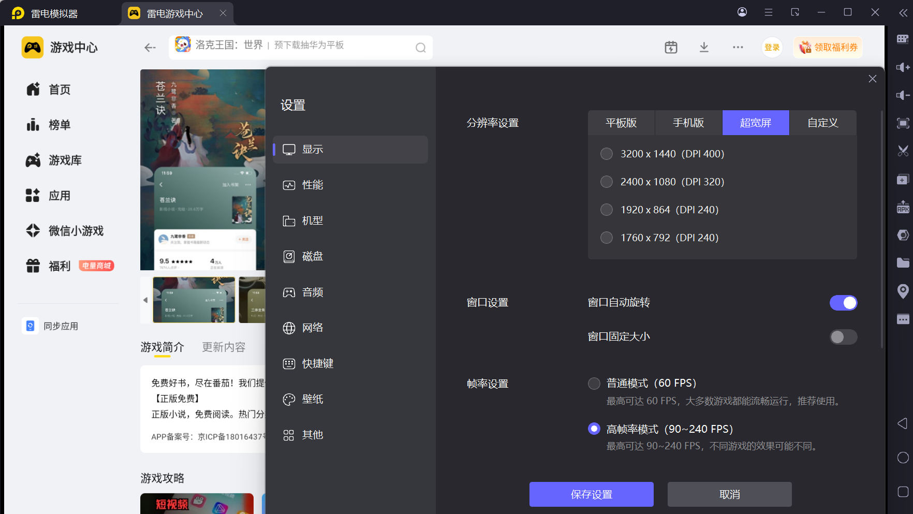
Task: Open the three-dots more menu in top bar
Action: pyautogui.click(x=738, y=48)
